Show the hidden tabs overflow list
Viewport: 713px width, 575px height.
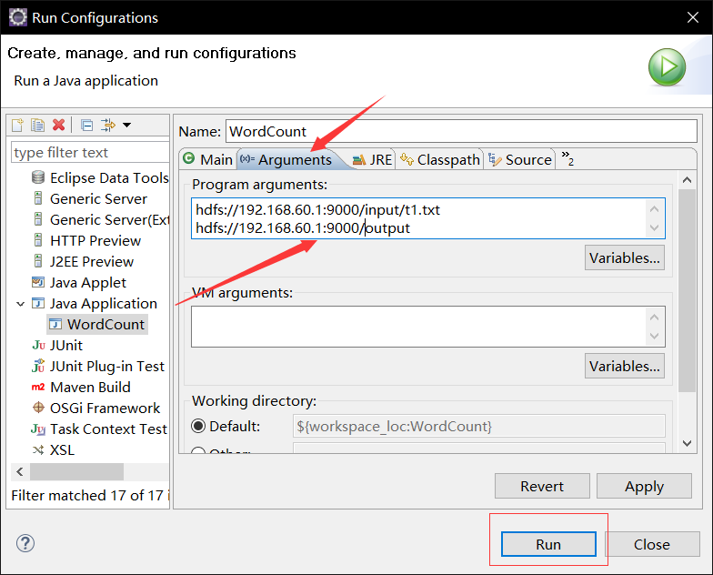point(567,159)
